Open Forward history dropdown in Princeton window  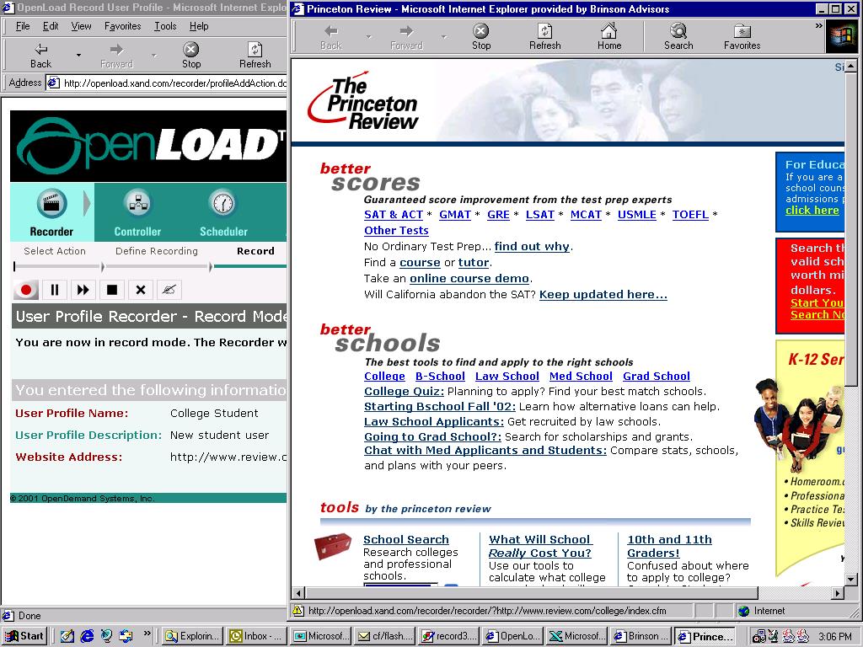click(x=443, y=37)
